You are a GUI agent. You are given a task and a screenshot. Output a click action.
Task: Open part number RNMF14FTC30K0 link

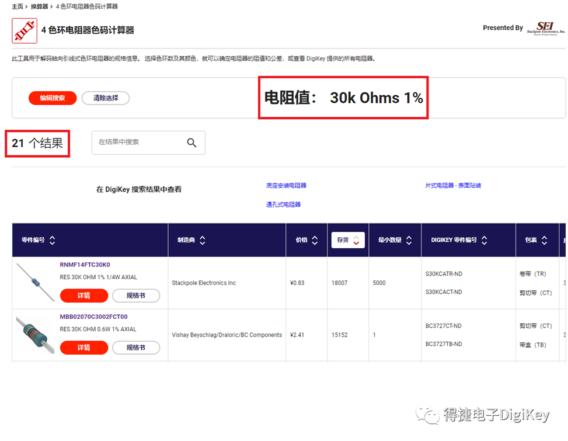point(85,265)
